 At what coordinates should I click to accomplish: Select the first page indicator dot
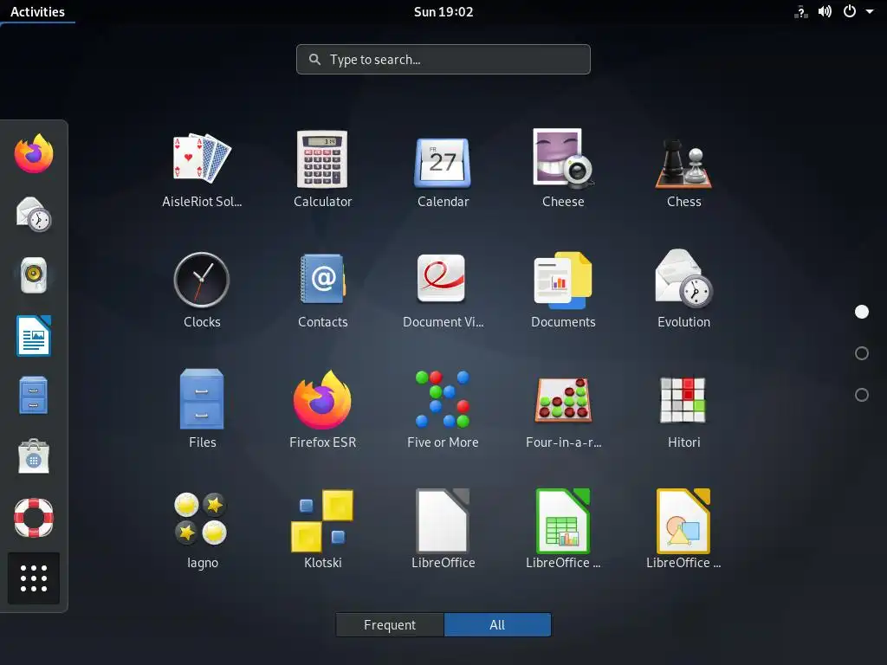862,312
